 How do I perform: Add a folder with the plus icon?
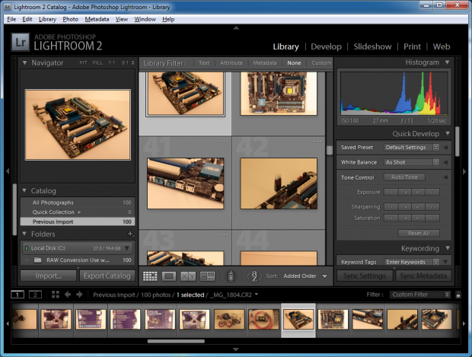point(130,234)
